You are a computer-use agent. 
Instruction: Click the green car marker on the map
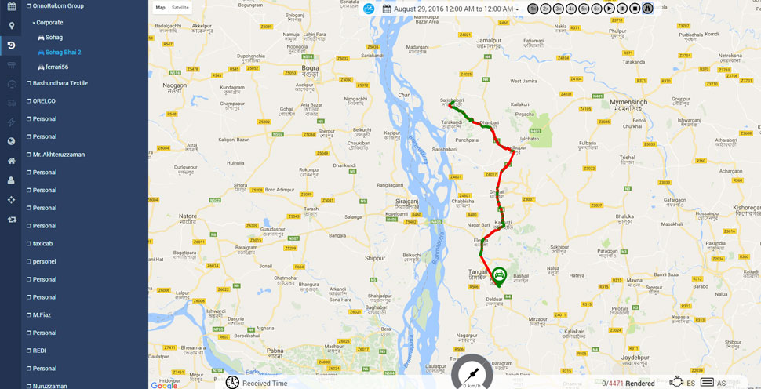(498, 277)
